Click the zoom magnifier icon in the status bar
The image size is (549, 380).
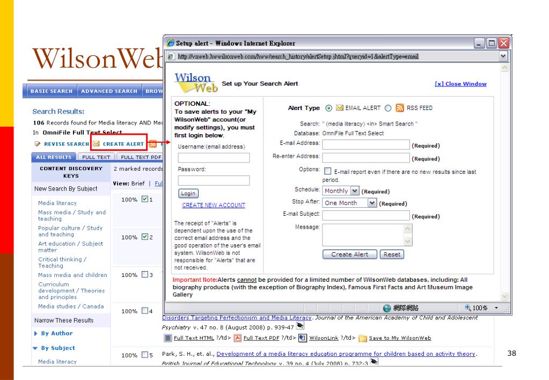tap(468, 308)
